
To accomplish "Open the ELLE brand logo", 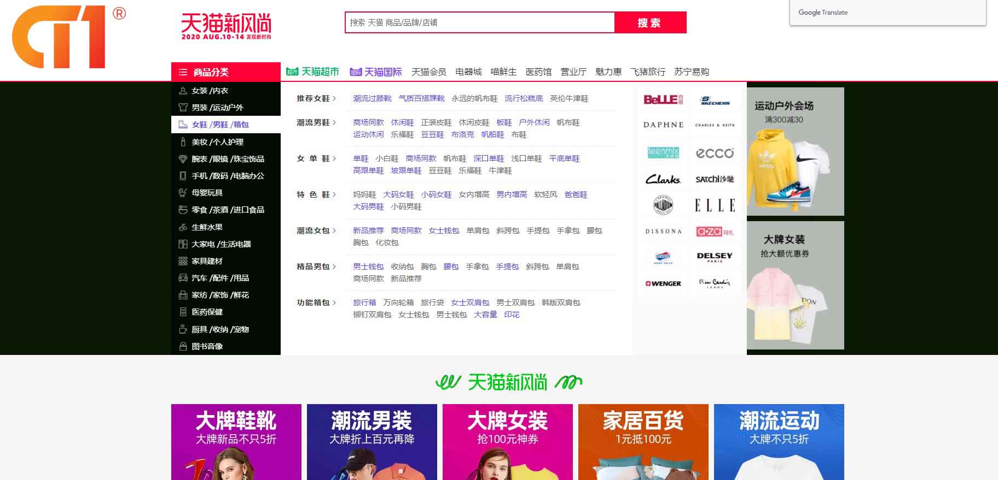I will coord(715,205).
